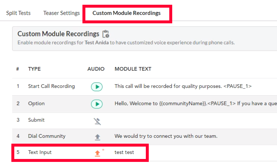This screenshot has height=167, width=277.
Task: Click the muted microphone icon for Submit
Action: pyautogui.click(x=97, y=121)
